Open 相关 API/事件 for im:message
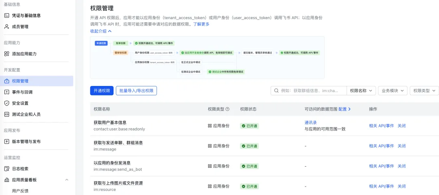 [x=381, y=146]
